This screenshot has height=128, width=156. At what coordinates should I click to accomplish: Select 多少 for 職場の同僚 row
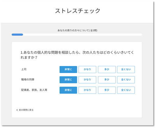pos(107,80)
